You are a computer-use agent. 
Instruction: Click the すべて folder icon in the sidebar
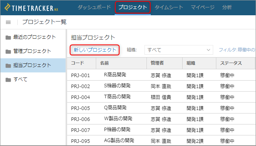8,79
